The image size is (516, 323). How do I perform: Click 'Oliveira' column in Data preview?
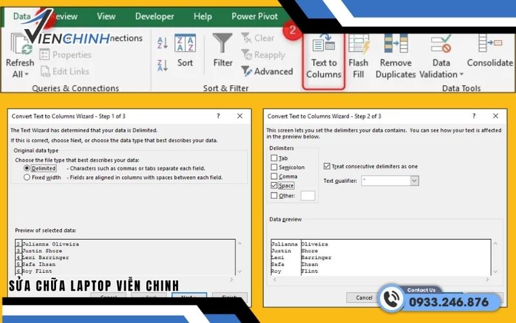pyautogui.click(x=315, y=244)
